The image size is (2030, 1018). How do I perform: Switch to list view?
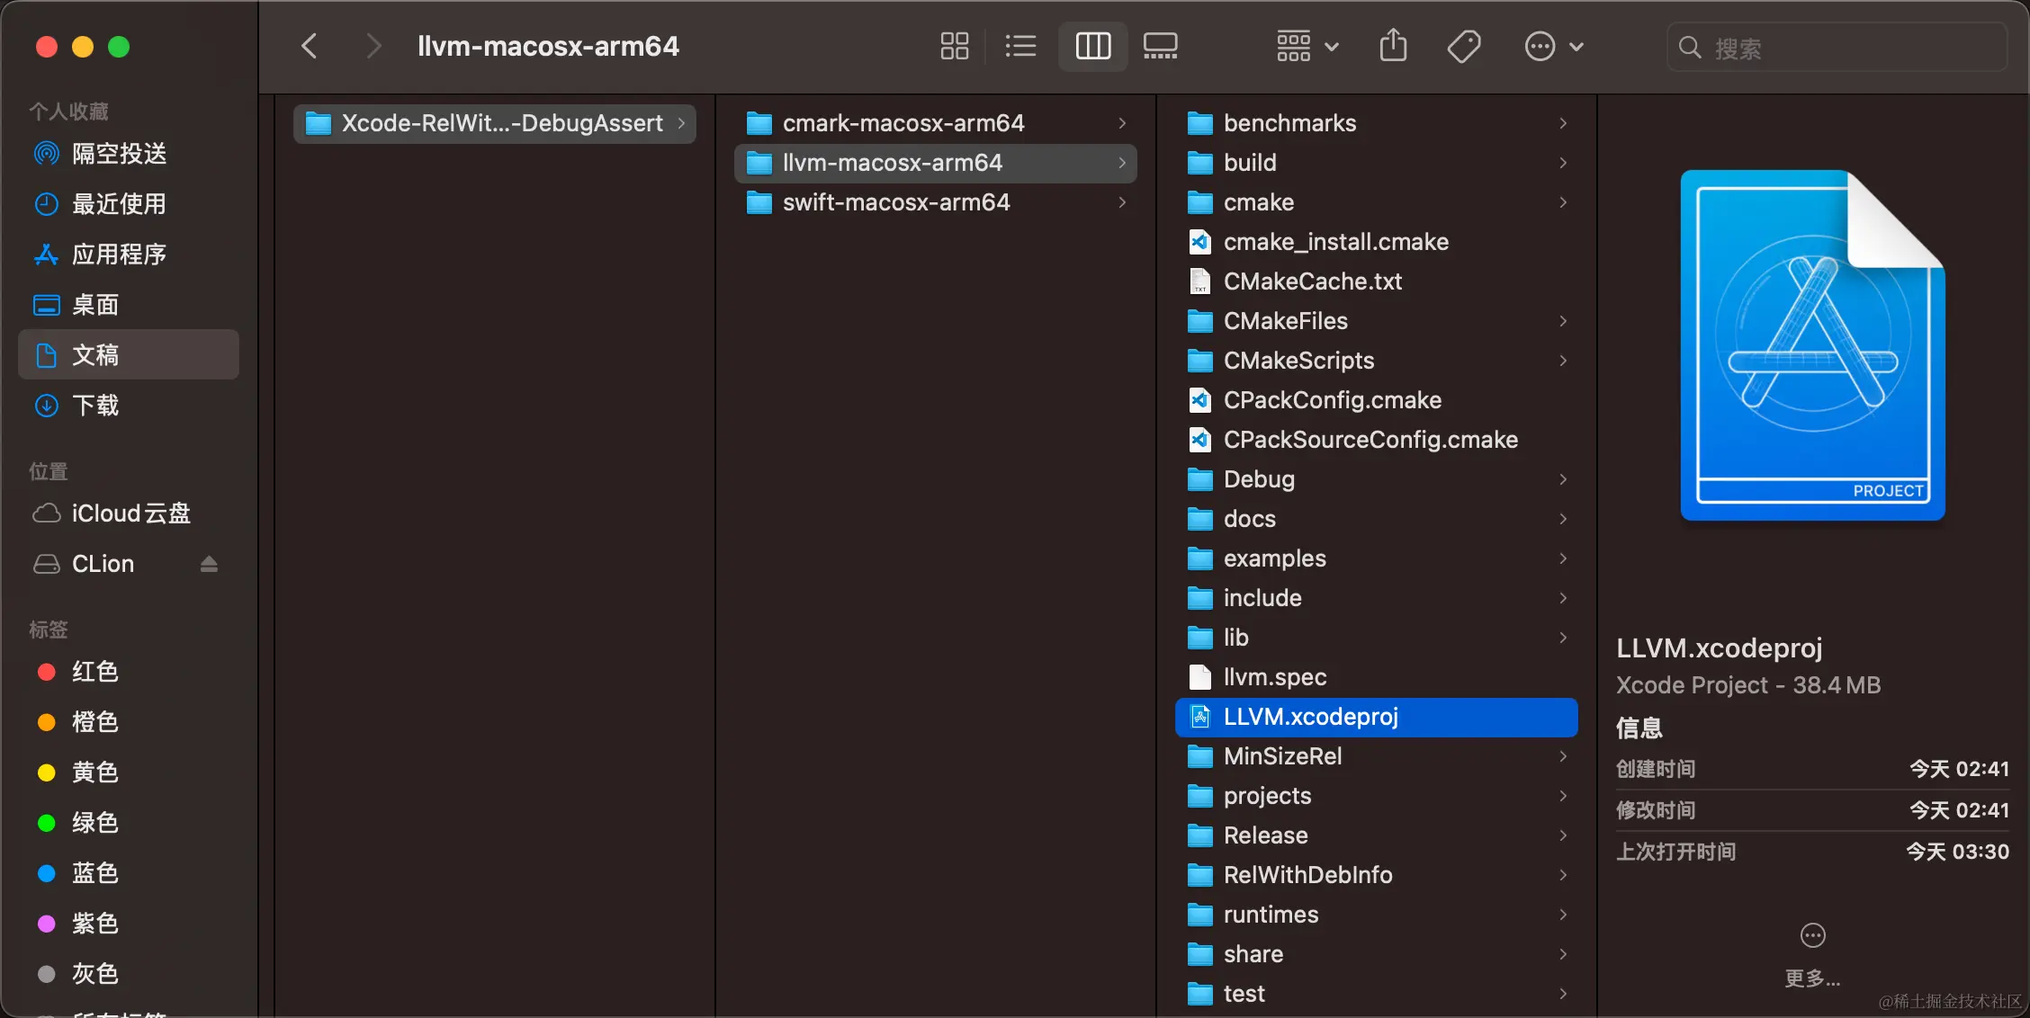(1020, 46)
